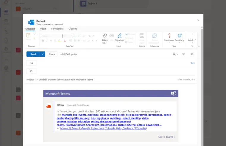This screenshot has width=226, height=146.
Task: Click in the To recipients input field
Action: tap(114, 63)
